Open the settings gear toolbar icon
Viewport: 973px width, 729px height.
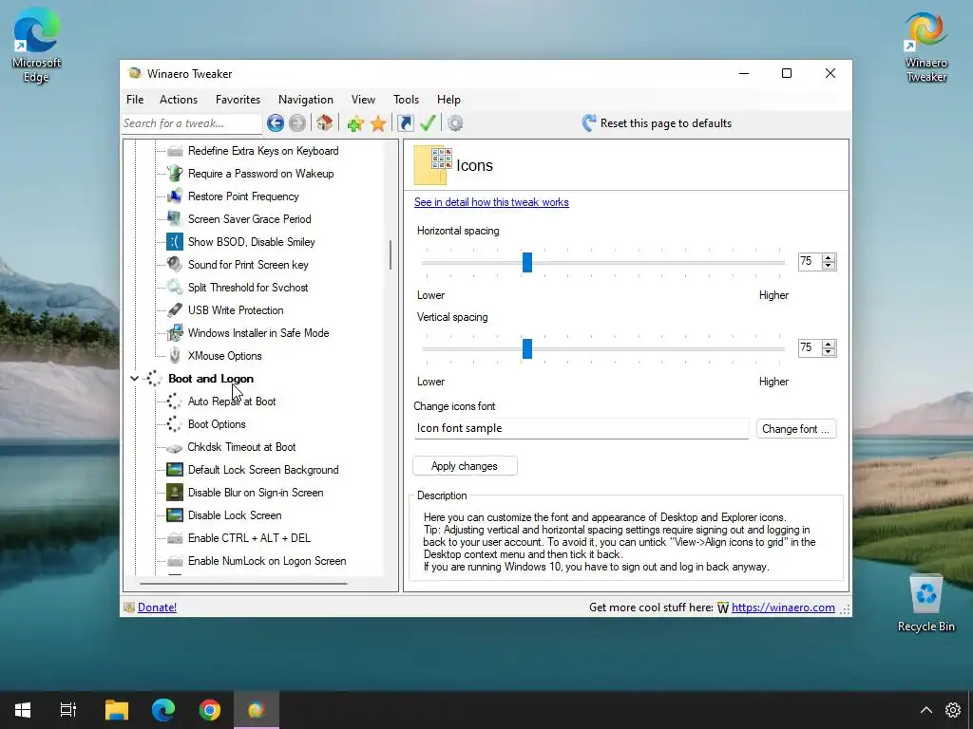(455, 123)
